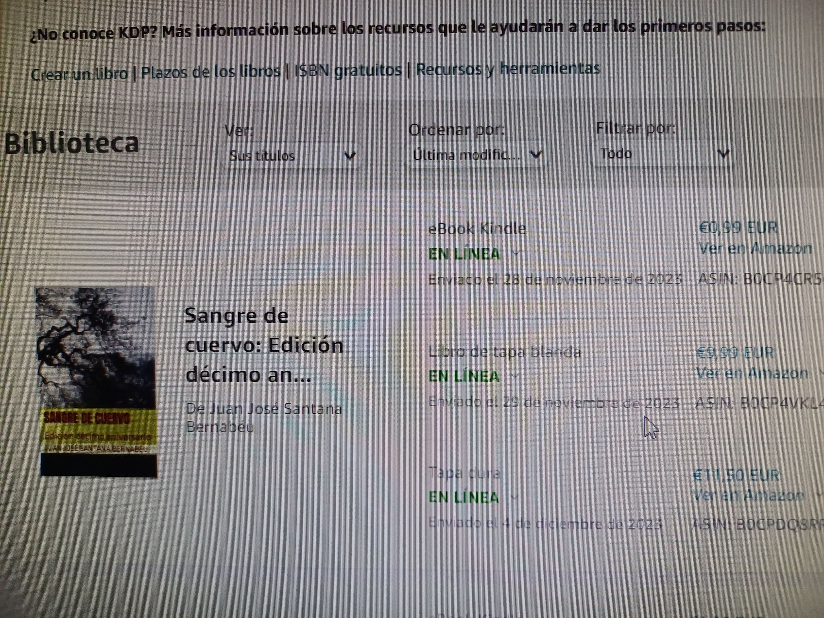View the eBook Kindle edition on Amazon
The width and height of the screenshot is (824, 618).
(x=755, y=248)
